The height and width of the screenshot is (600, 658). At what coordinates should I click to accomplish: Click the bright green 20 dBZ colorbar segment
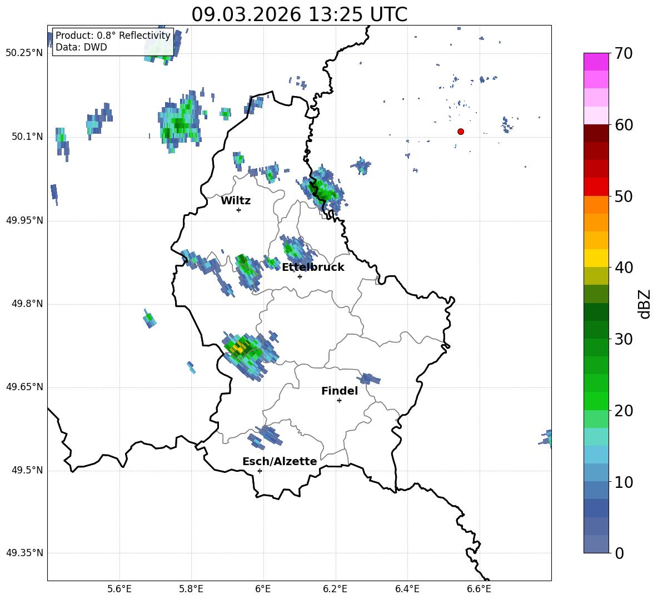pos(596,401)
